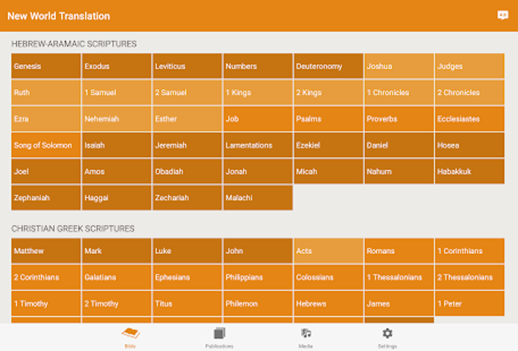The width and height of the screenshot is (518, 351).
Task: Tap the Bible book icon
Action: pos(130,334)
